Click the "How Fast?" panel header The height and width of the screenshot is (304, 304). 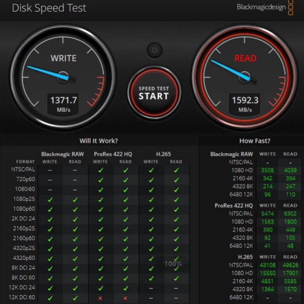coord(254,141)
